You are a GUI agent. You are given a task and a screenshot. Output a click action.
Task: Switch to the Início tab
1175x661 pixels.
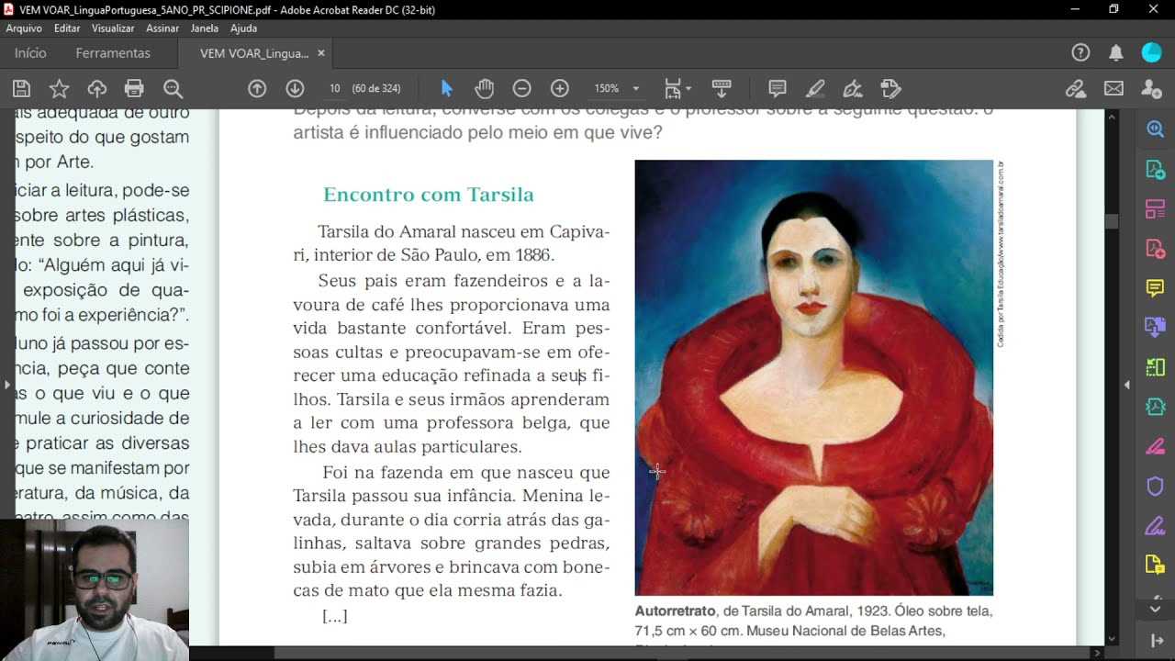(x=30, y=53)
